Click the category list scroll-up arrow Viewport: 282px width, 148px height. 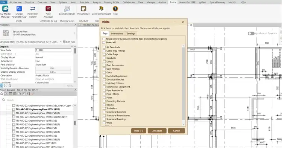click(183, 46)
